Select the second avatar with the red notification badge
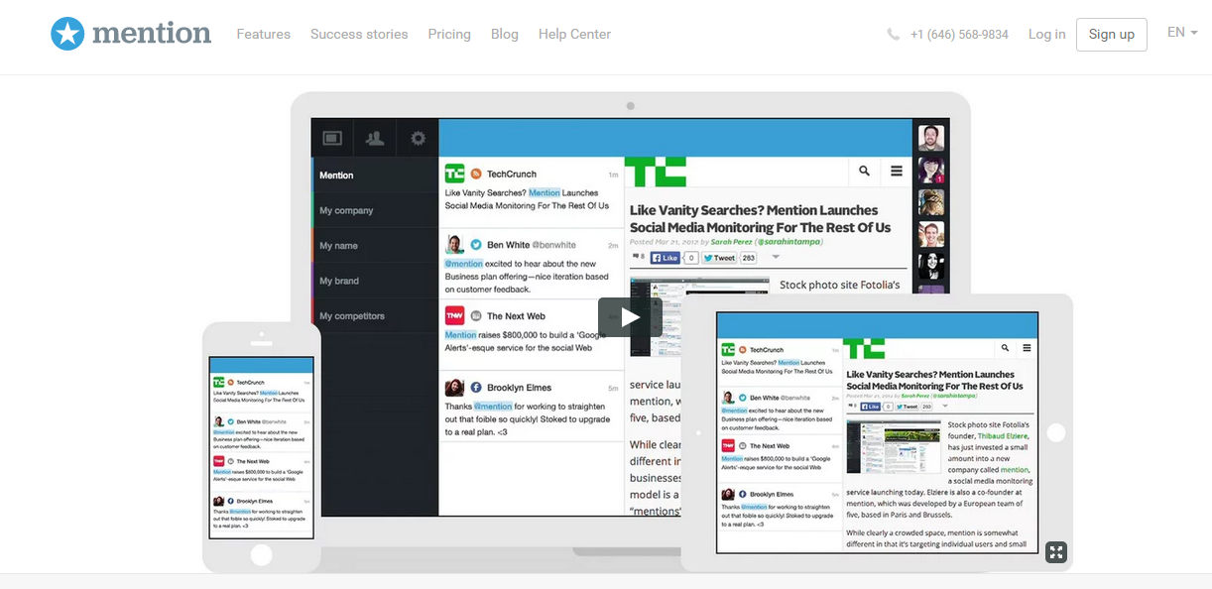 click(x=930, y=171)
